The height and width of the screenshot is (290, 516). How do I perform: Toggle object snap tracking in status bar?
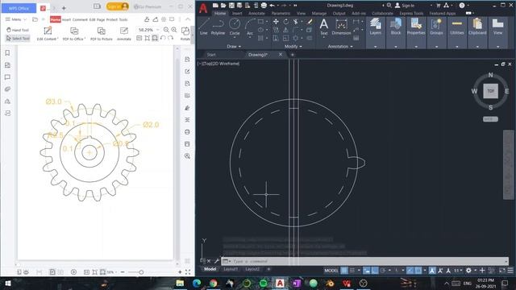410,271
